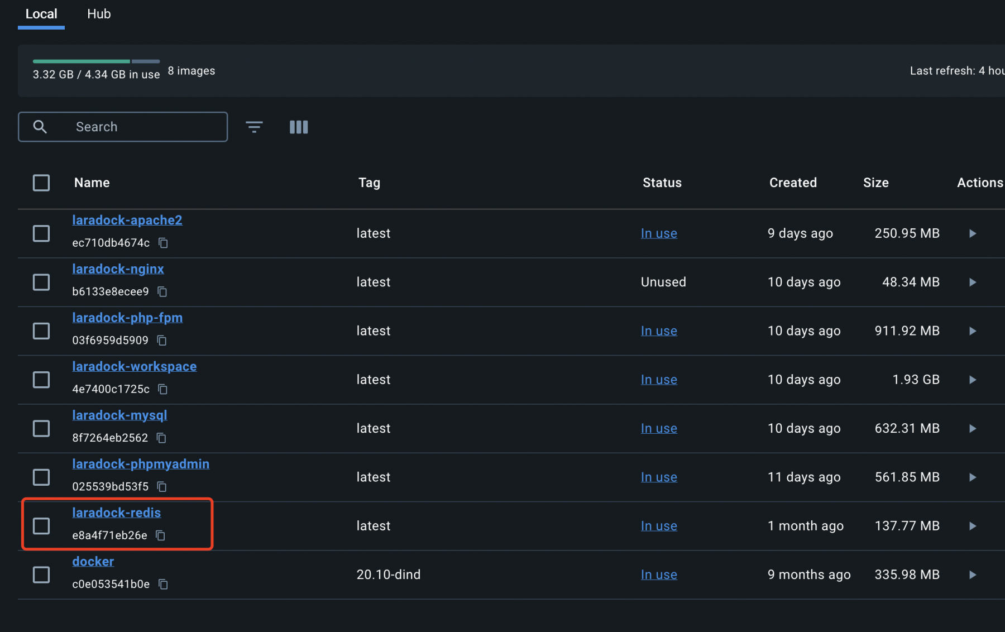Open the laradock-redis image link
The height and width of the screenshot is (632, 1005).
click(x=116, y=513)
